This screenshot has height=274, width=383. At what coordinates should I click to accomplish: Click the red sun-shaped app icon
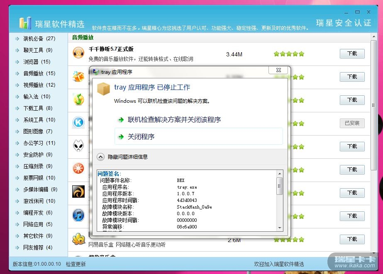78,168
